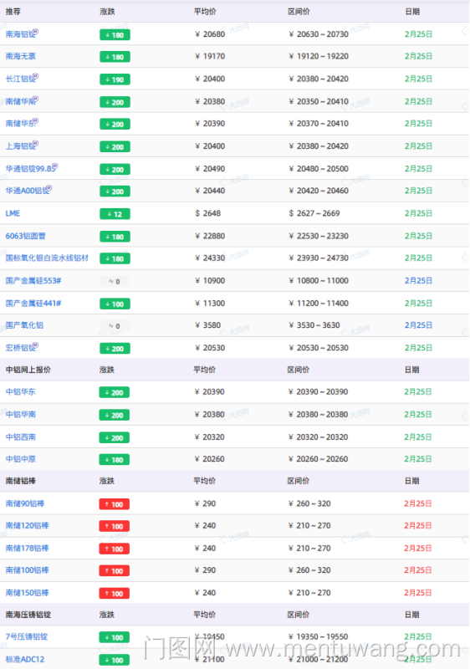Click the footnote icon beside 南海铝锭
Viewport: 470px width, 669px height.
[x=36, y=32]
